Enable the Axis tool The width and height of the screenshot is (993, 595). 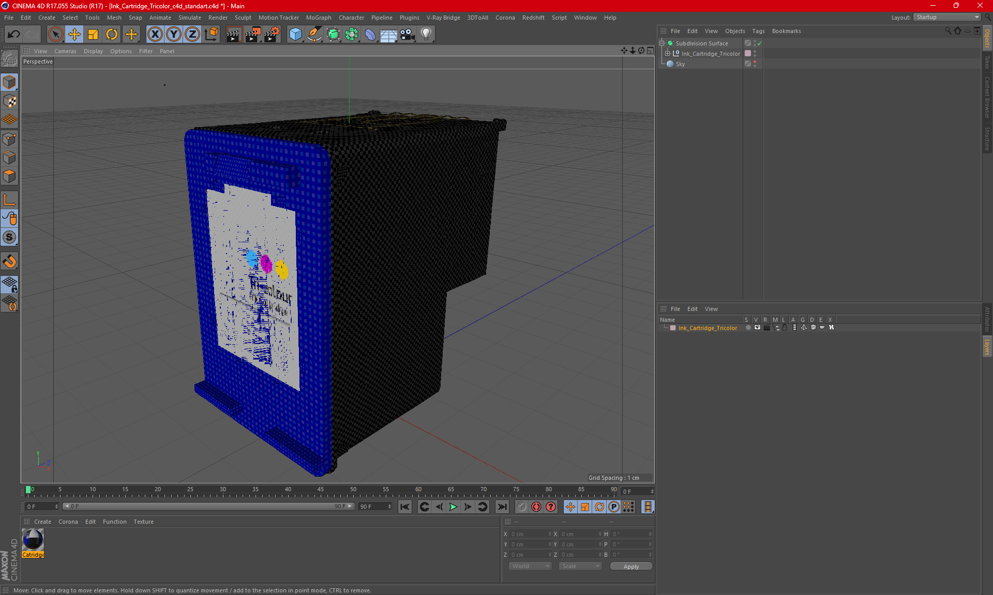point(9,200)
